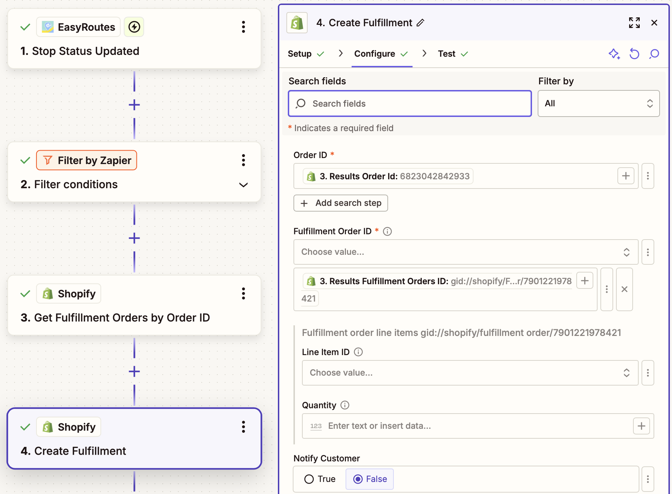Select False for Notify Customer
Screen dimensions: 672x494
tap(370, 479)
